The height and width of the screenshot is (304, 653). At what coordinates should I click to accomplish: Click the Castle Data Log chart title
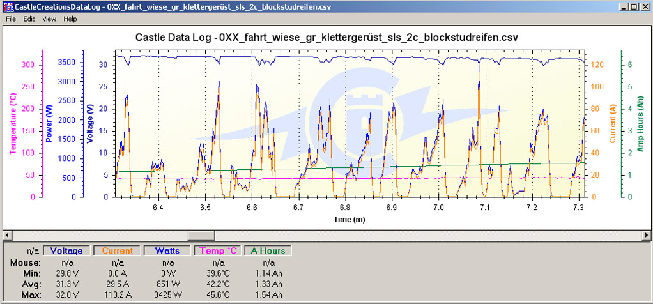coord(326,38)
